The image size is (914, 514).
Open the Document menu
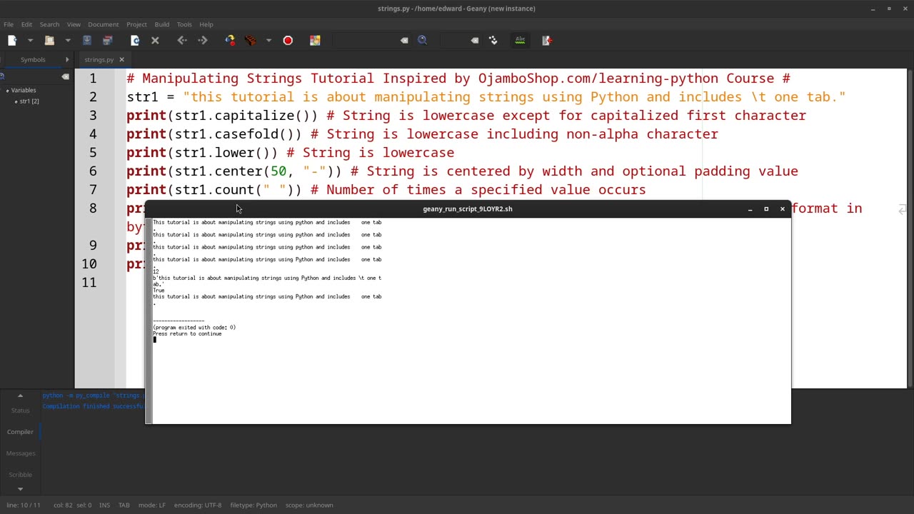[x=104, y=24]
